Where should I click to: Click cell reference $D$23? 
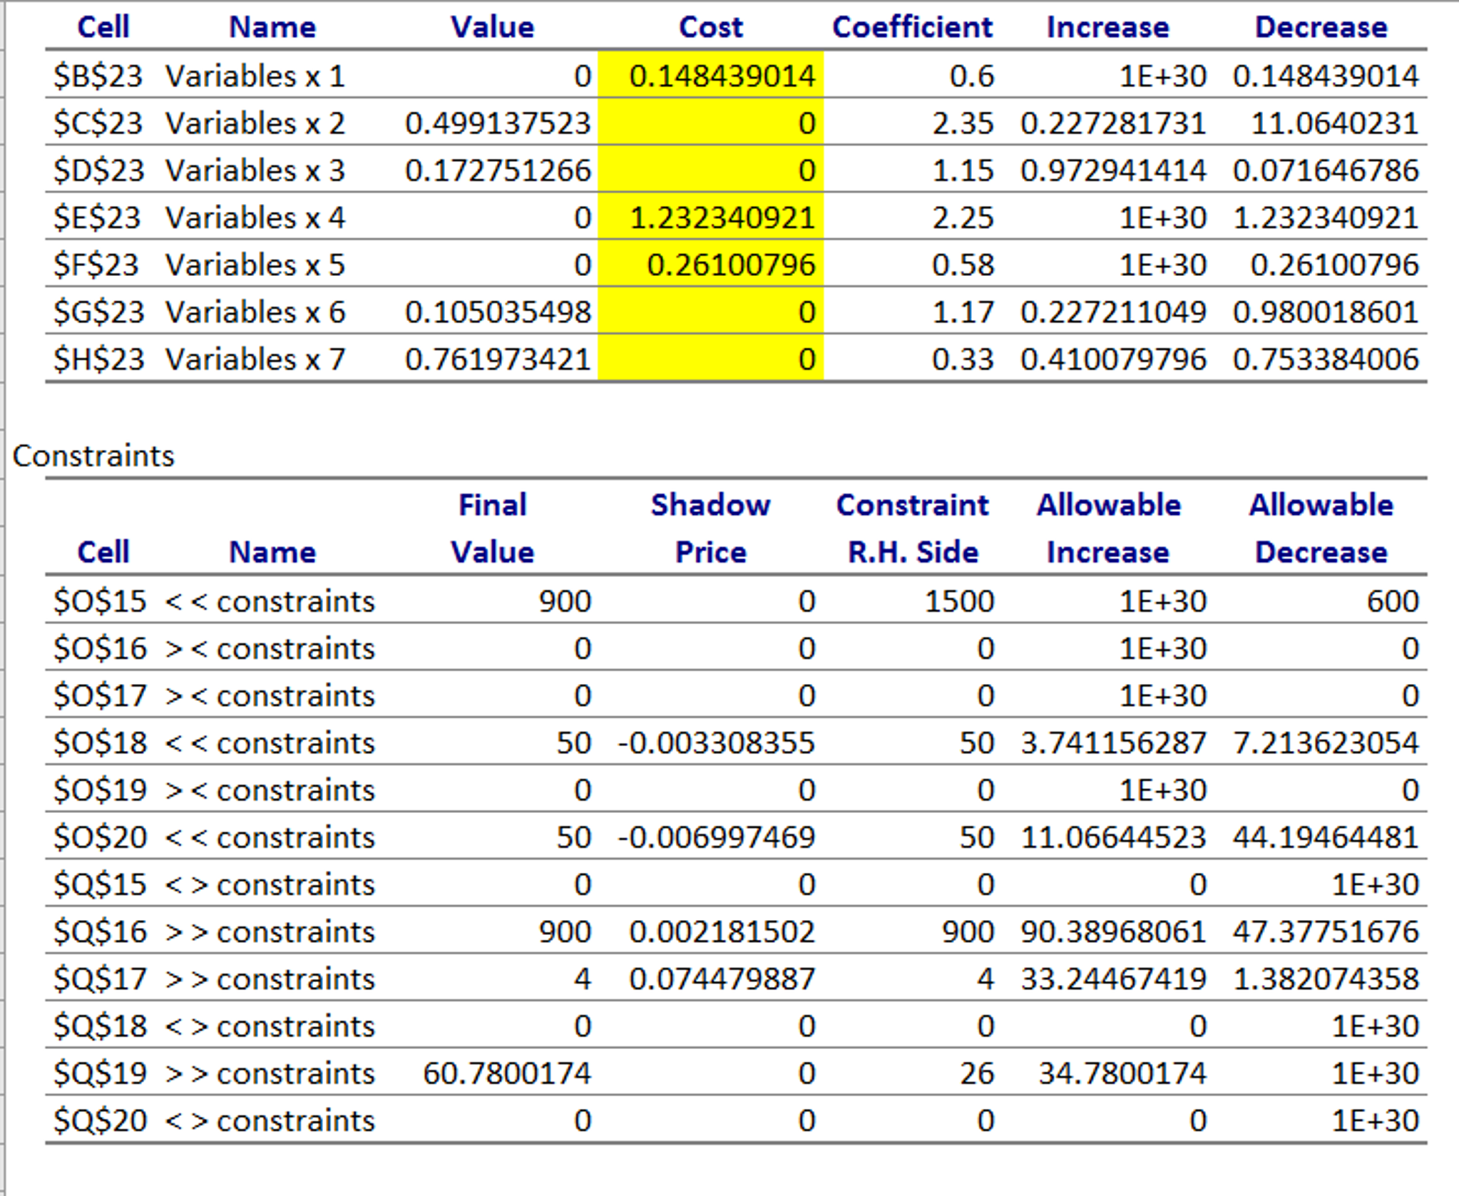(98, 170)
